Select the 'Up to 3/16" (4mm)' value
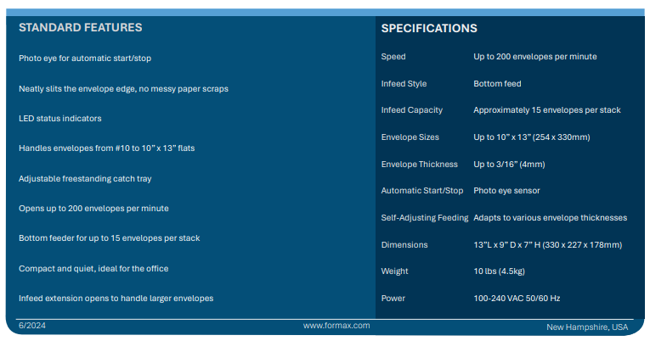 click(512, 165)
